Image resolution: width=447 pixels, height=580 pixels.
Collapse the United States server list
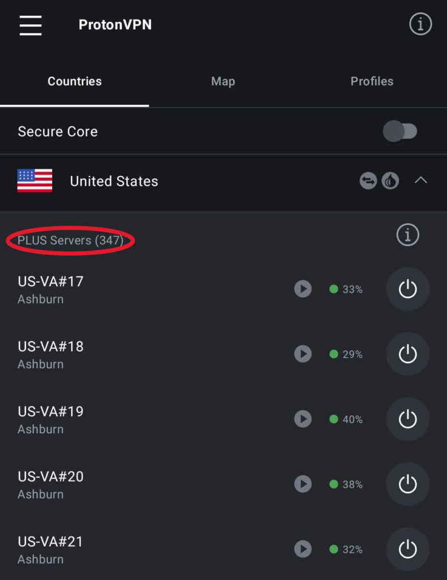[x=421, y=181]
